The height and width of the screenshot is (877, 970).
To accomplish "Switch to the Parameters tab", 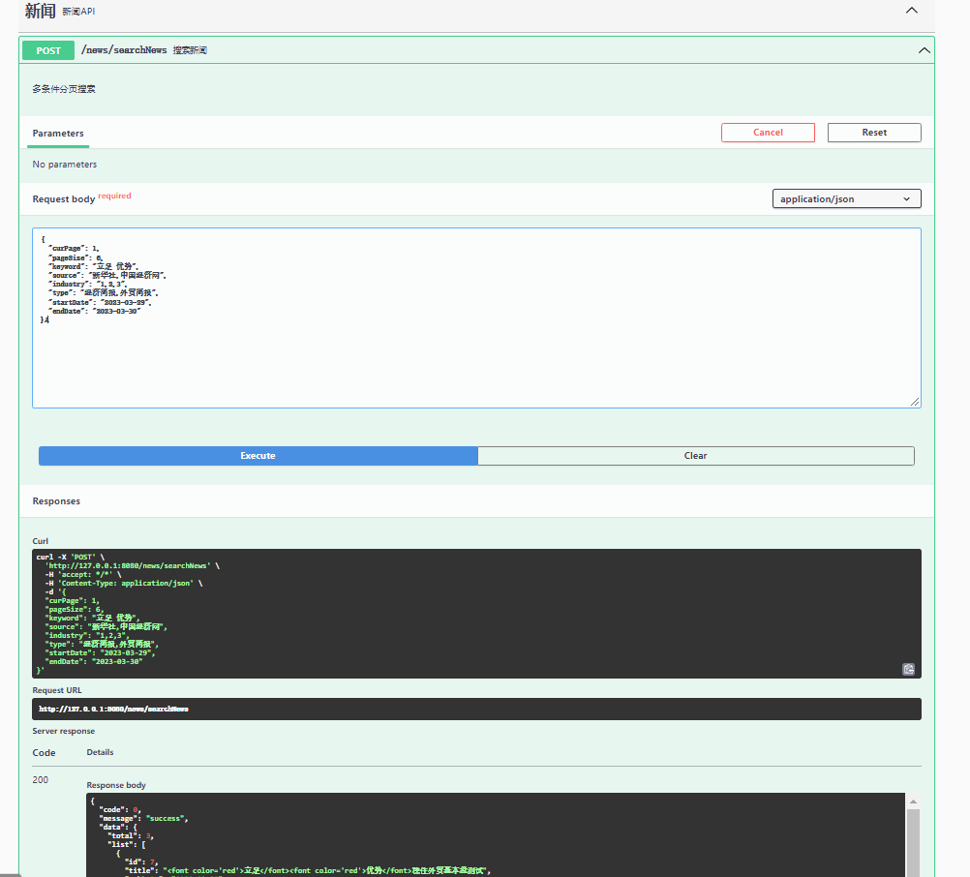I will pyautogui.click(x=58, y=134).
